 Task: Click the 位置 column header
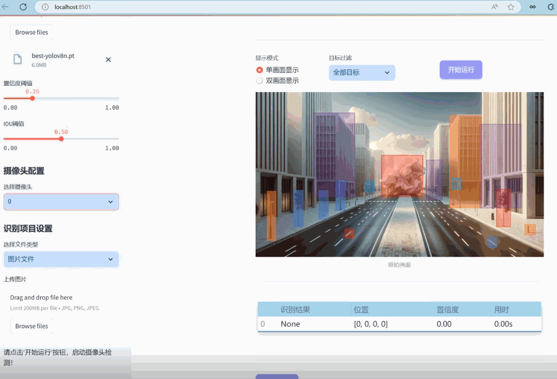click(361, 310)
